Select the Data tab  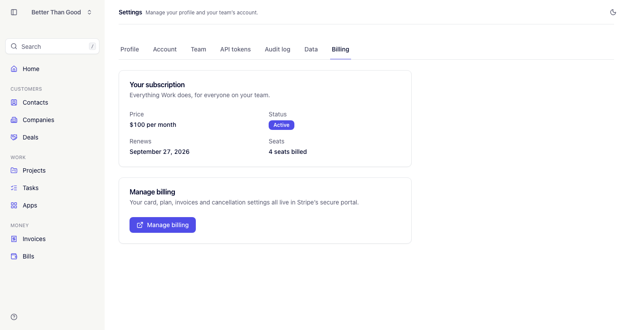311,49
